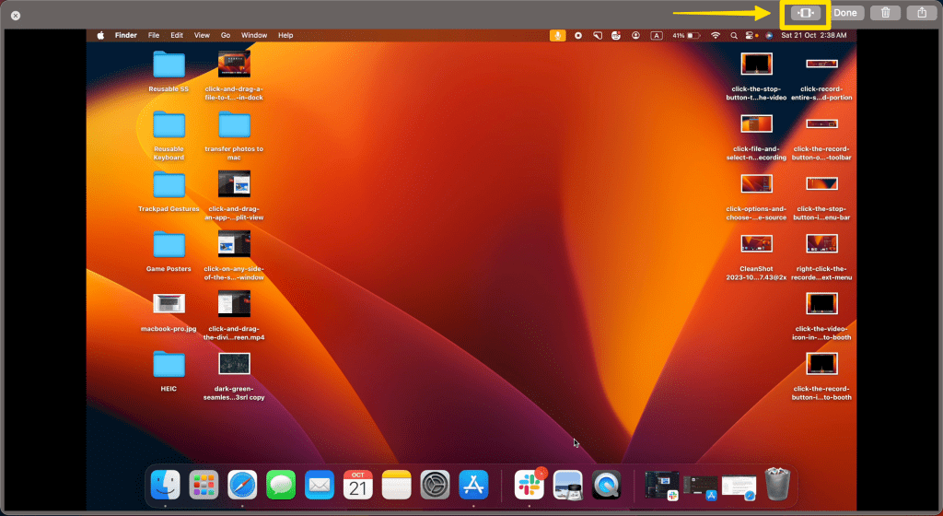Select dark-green-seamles...3srl copy file
943x516 pixels.
pyautogui.click(x=234, y=377)
